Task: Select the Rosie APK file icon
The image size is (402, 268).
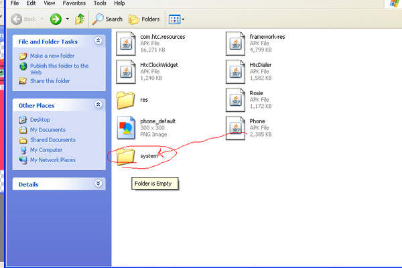Action: (235, 100)
